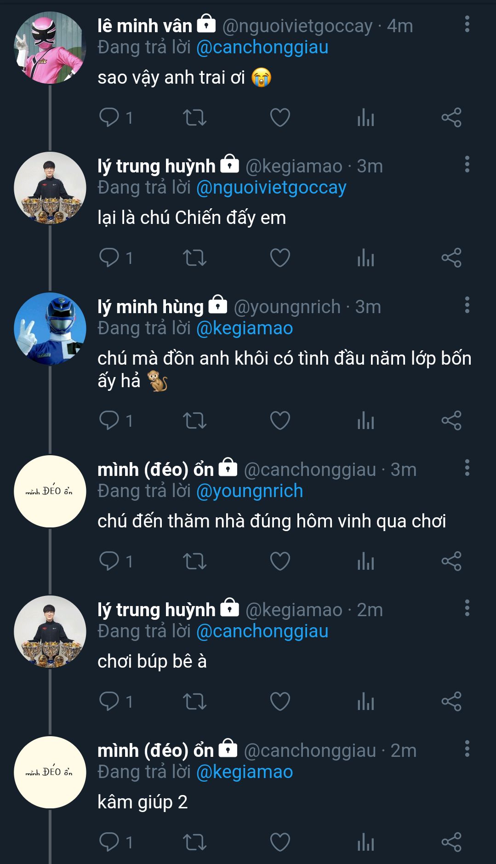Retweet lý minh hùng's tweet

tap(194, 420)
